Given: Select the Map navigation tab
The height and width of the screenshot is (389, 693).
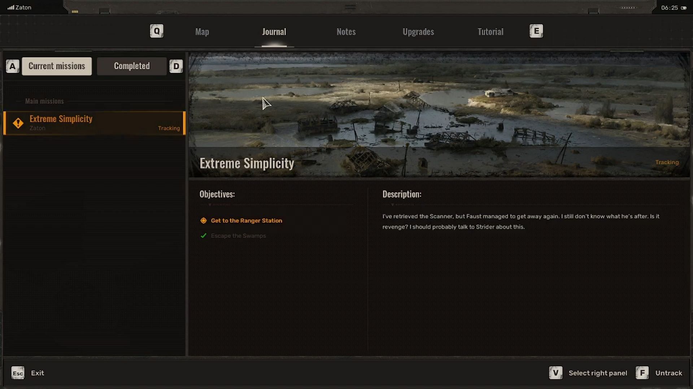Looking at the screenshot, I should pyautogui.click(x=202, y=31).
